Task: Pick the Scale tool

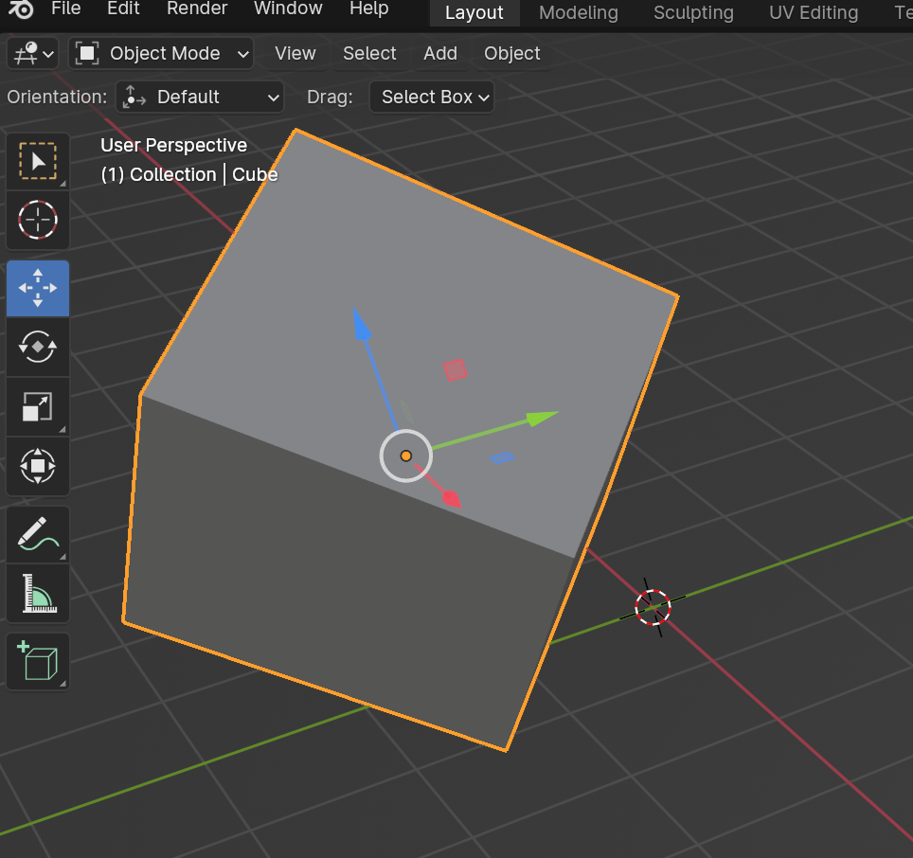Action: (x=38, y=407)
